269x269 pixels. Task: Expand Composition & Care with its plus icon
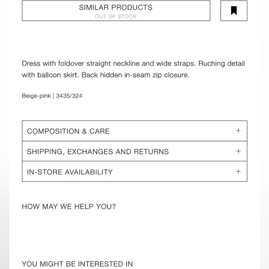click(x=238, y=131)
